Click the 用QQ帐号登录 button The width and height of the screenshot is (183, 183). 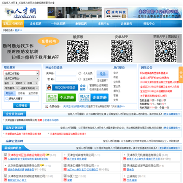(x=62, y=87)
